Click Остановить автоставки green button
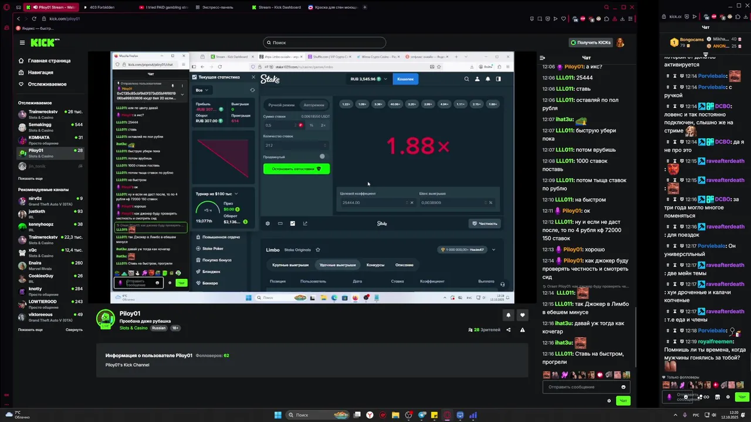 (296, 169)
